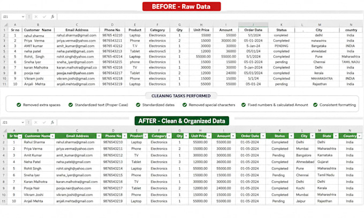Open the Name Box dropdown in the Before sheet
The width and height of the screenshot is (364, 218).
[x=22, y=17]
